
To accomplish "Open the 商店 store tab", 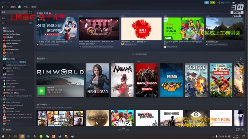I will 13,7.
